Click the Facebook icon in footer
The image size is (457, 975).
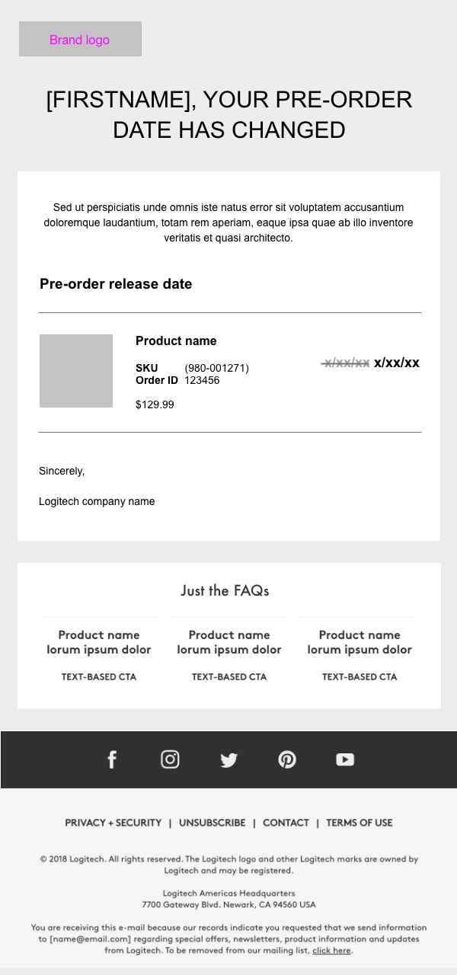click(112, 759)
